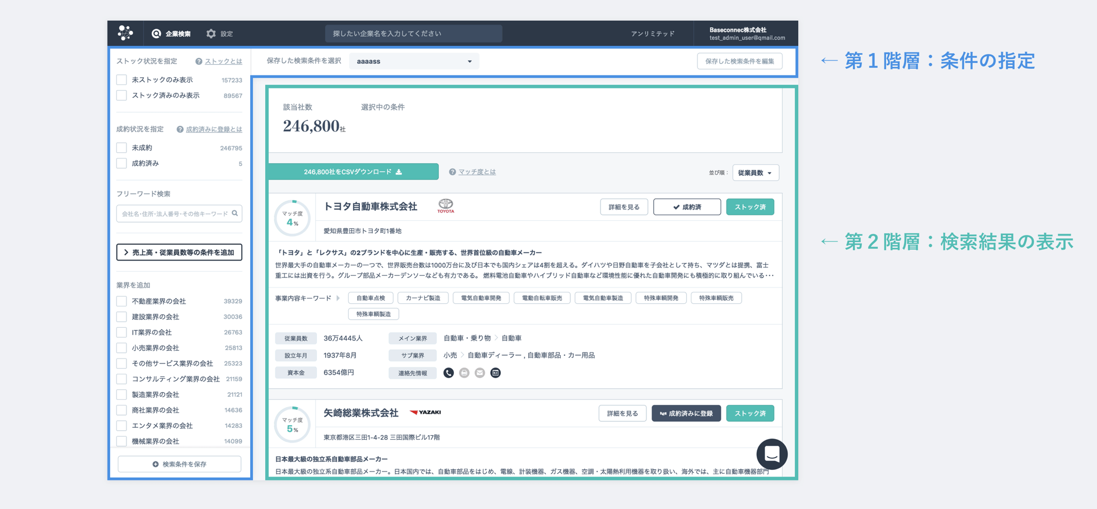Click the magnifier icon in free word search
1097x509 pixels.
coord(235,213)
